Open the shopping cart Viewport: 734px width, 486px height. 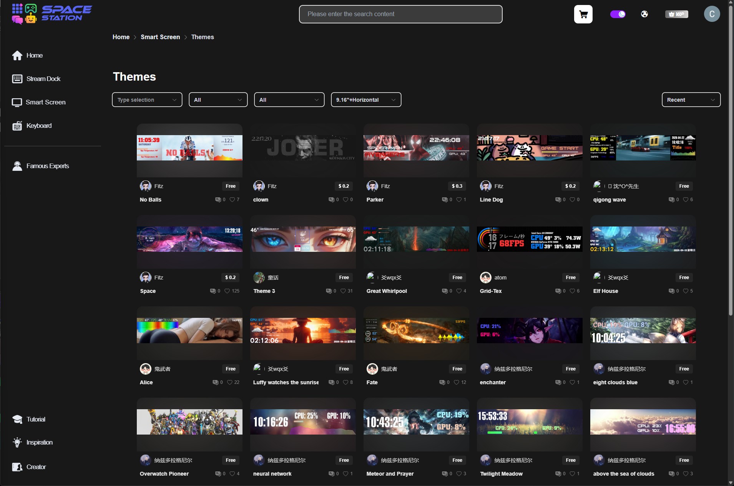click(x=583, y=14)
